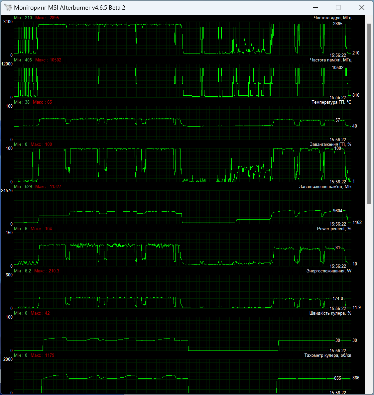Image resolution: width=374 pixels, height=395 pixels.
Task: Click the 'Power percent, %' graph label
Action: point(334,229)
